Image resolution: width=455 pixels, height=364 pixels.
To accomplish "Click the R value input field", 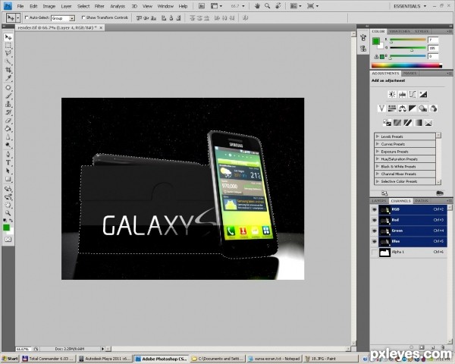I will 433,39.
